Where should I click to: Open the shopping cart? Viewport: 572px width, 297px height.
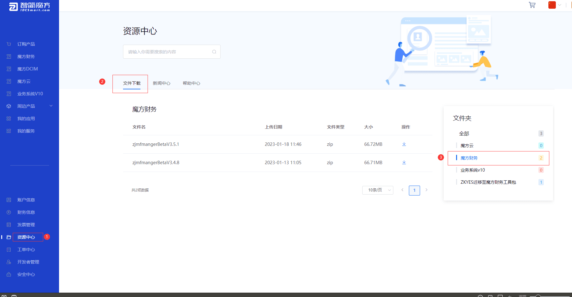coord(532,5)
